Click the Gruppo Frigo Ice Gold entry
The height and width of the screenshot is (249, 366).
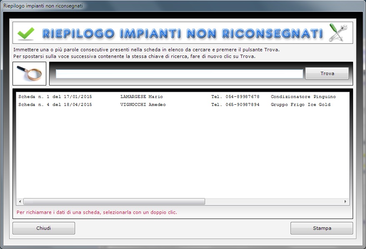coord(301,105)
